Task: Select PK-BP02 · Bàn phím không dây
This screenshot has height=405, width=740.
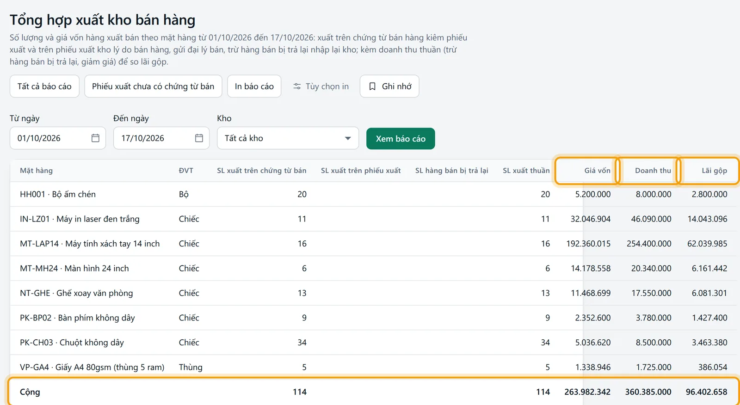Action: (x=77, y=318)
